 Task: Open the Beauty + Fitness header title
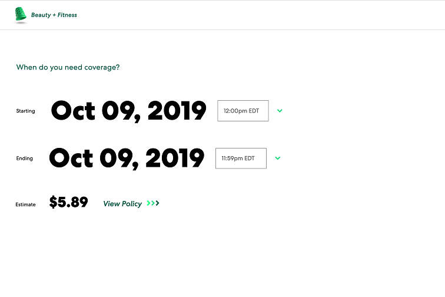tap(54, 15)
